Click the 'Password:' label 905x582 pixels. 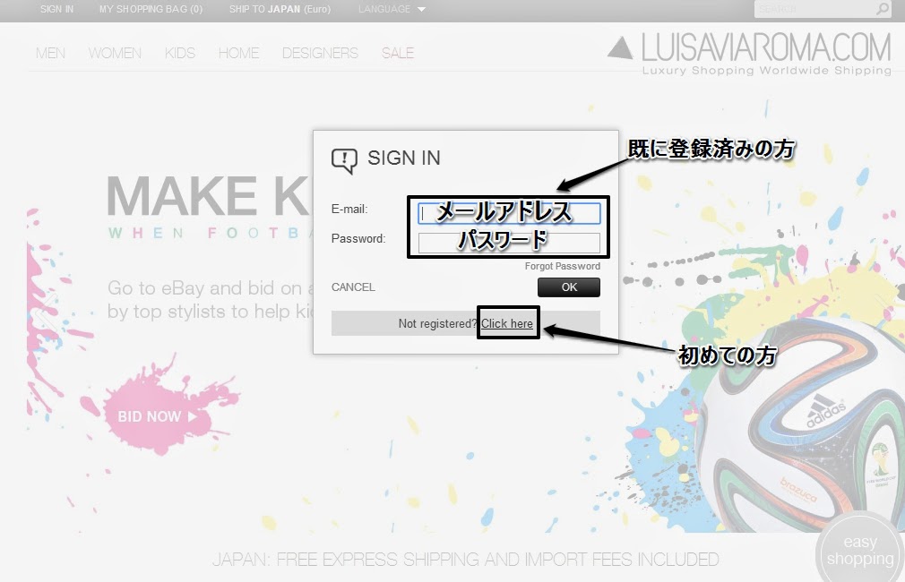pos(358,239)
